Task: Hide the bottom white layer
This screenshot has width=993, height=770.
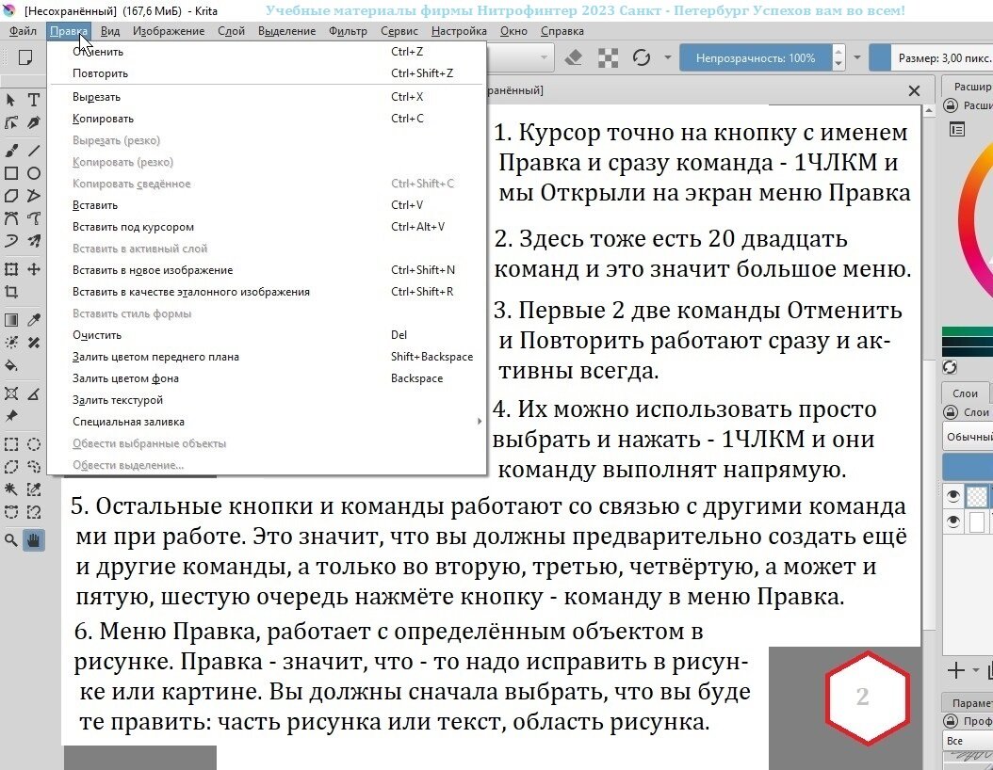Action: click(952, 520)
